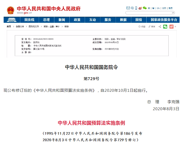Click the magnifier search icon

pyautogui.click(x=173, y=13)
